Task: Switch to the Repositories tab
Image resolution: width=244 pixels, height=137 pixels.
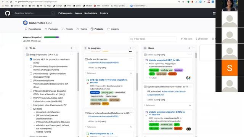Action: tap(33, 29)
